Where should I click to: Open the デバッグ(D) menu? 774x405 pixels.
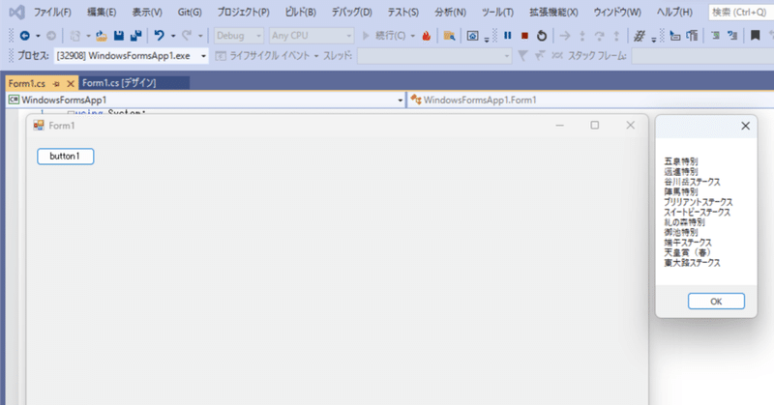tap(352, 13)
